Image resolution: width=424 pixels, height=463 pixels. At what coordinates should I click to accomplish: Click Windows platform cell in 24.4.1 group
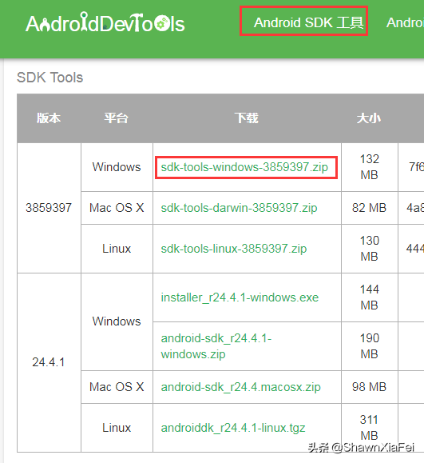tap(117, 321)
